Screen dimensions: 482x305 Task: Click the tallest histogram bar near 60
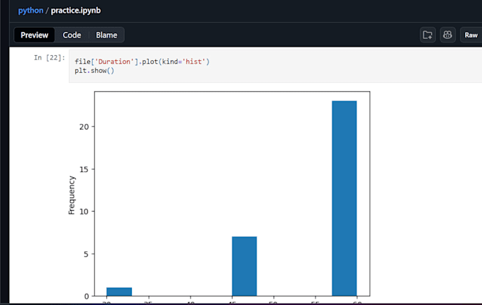coord(344,198)
